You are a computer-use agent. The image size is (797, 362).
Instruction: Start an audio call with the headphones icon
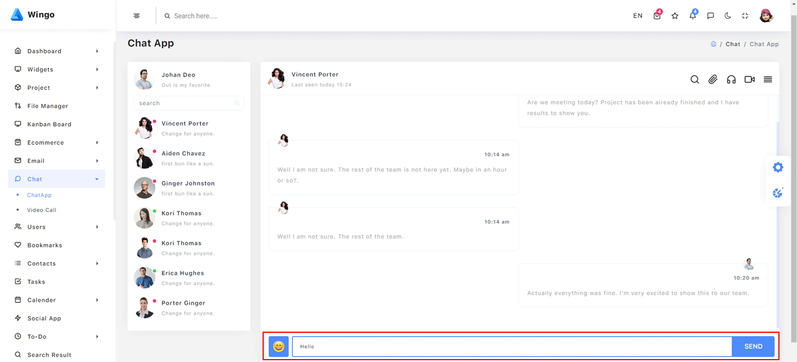[731, 79]
